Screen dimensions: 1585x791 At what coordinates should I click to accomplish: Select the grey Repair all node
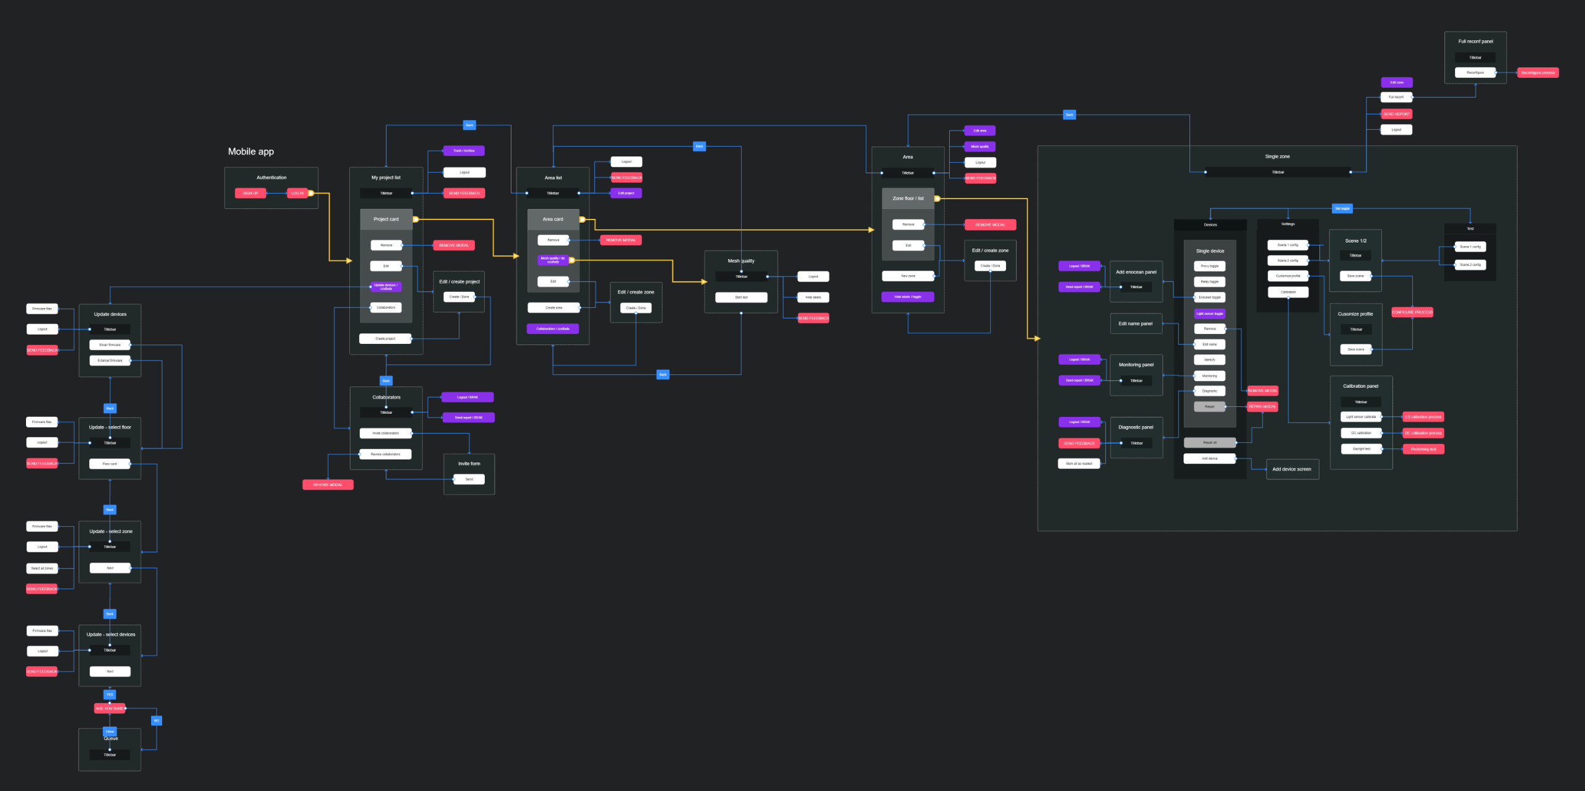coord(1210,443)
